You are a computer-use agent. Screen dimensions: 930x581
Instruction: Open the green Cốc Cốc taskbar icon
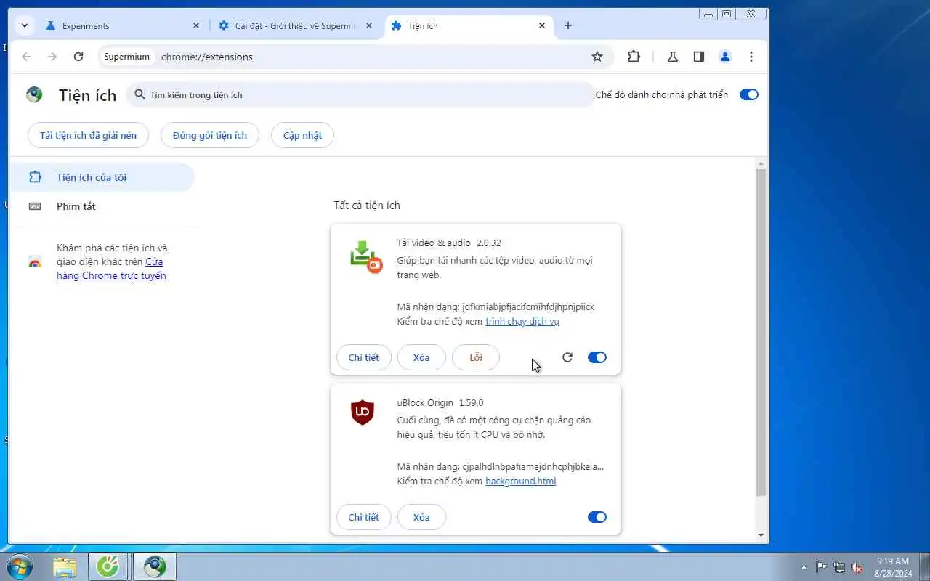click(x=109, y=566)
